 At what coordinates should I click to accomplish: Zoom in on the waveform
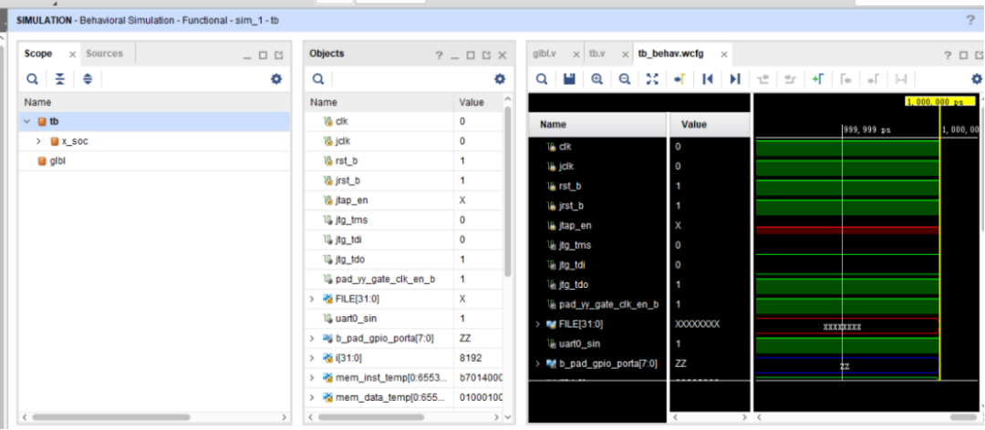596,78
